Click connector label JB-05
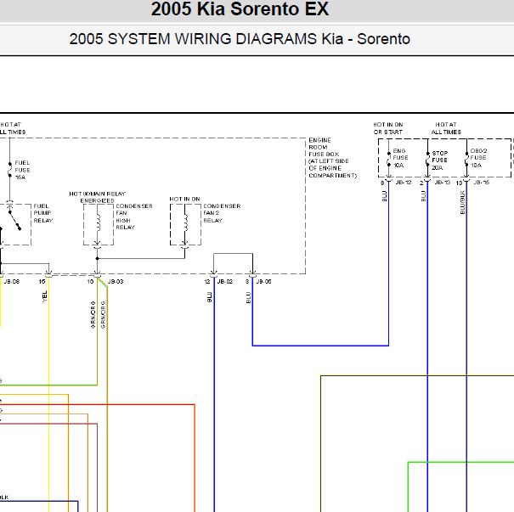514x512 pixels. coord(263,282)
